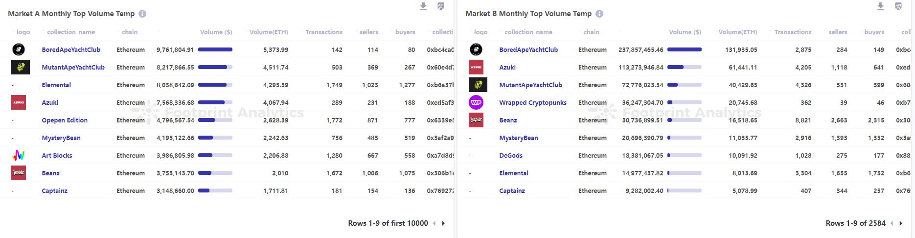Open Opepen Edition collection link
The image size is (915, 238).
click(x=65, y=120)
